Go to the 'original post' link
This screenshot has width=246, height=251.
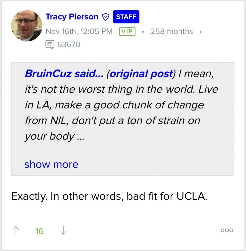click(x=141, y=74)
